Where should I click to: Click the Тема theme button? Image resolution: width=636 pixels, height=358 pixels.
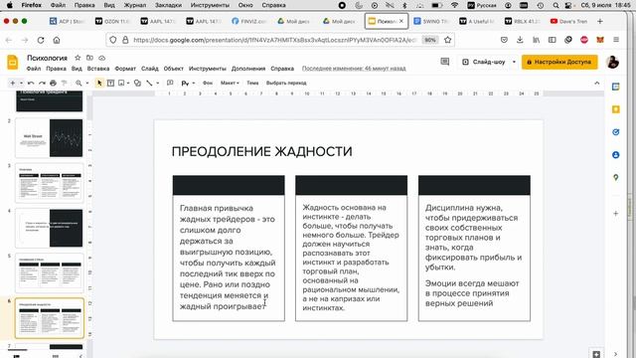click(252, 83)
